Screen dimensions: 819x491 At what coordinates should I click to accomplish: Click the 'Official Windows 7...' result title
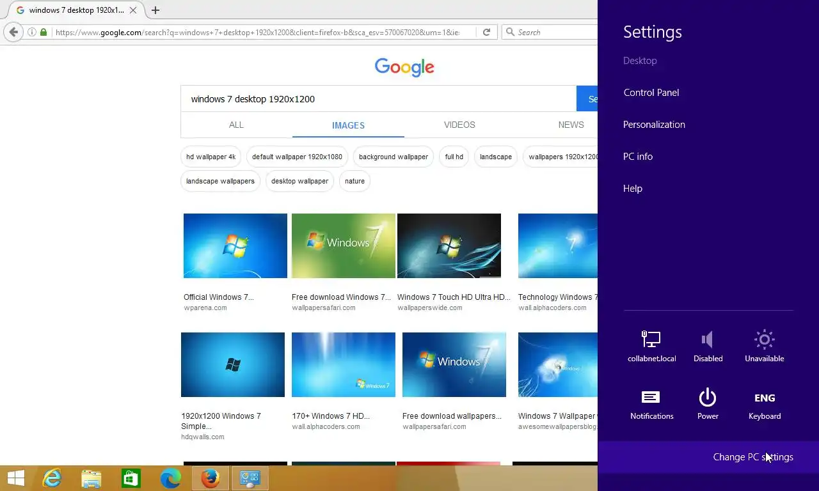219,297
